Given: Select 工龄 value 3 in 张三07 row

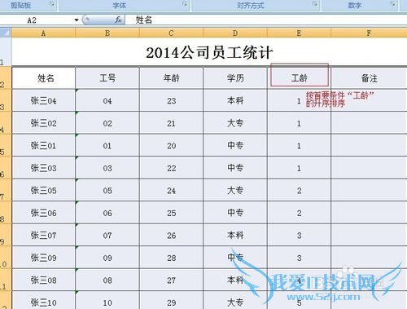Looking at the screenshot, I should point(299,235).
